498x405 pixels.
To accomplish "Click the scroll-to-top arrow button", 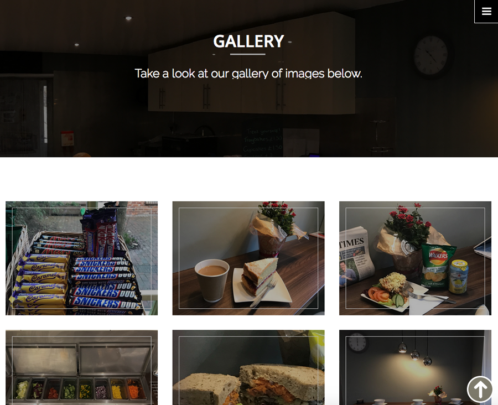I will 480,388.
